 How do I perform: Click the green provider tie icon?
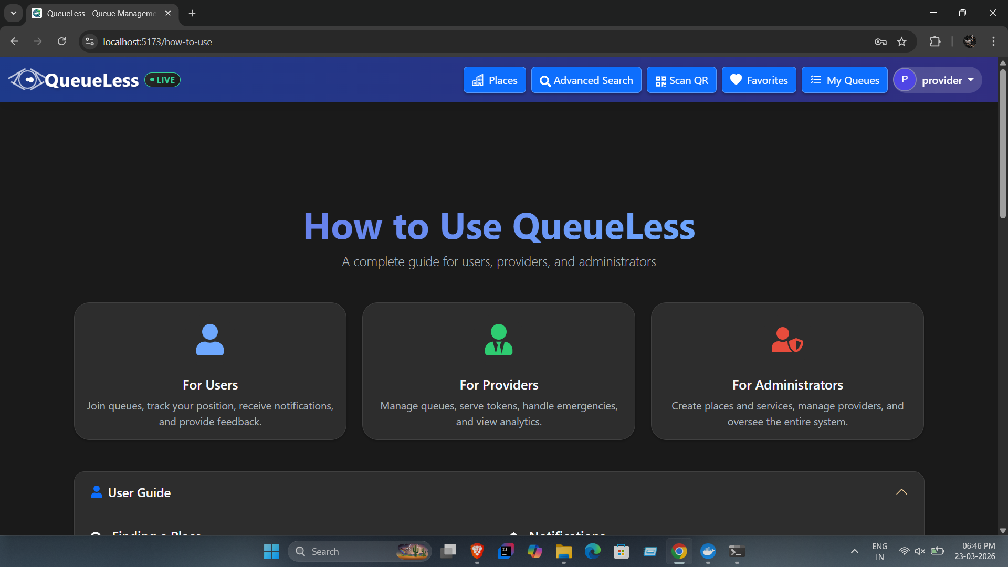pyautogui.click(x=499, y=340)
